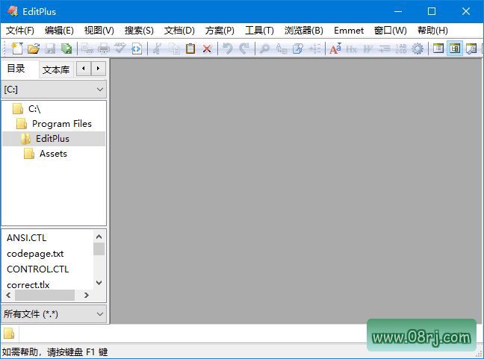
Task: Click the file list vertical scrollbar thumb
Action: pos(99,249)
